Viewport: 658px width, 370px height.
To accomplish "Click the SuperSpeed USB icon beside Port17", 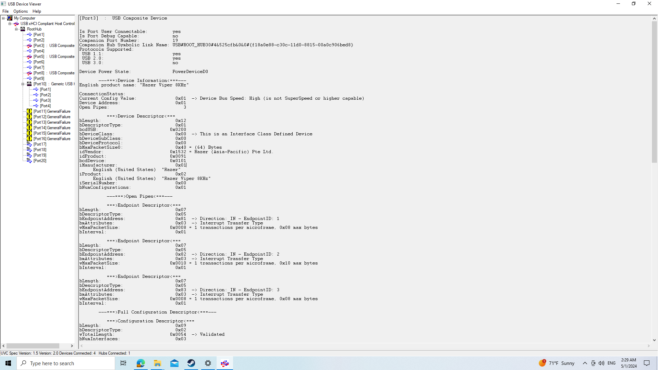I will click(29, 144).
